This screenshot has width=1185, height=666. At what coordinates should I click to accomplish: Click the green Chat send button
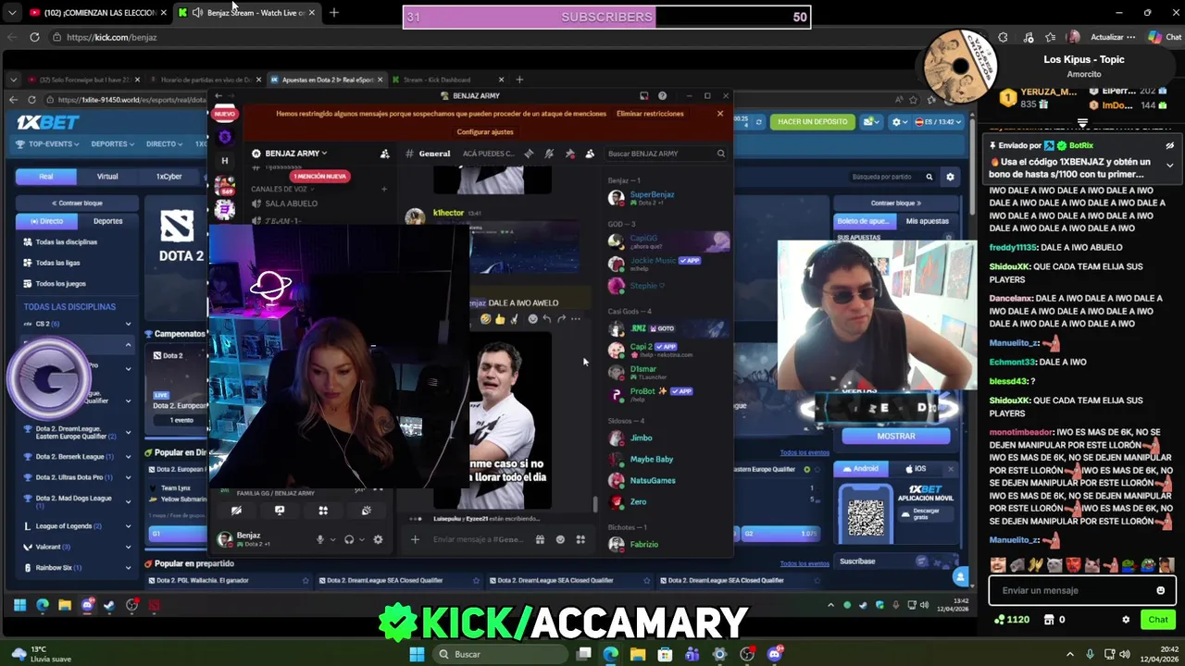pos(1158,620)
